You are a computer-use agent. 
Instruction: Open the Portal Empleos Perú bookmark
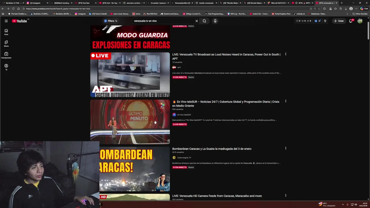point(281,14)
